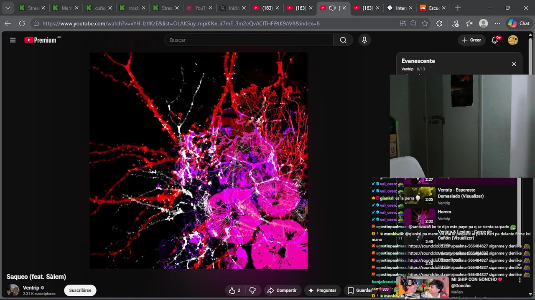View site information next to the URL

36,23
